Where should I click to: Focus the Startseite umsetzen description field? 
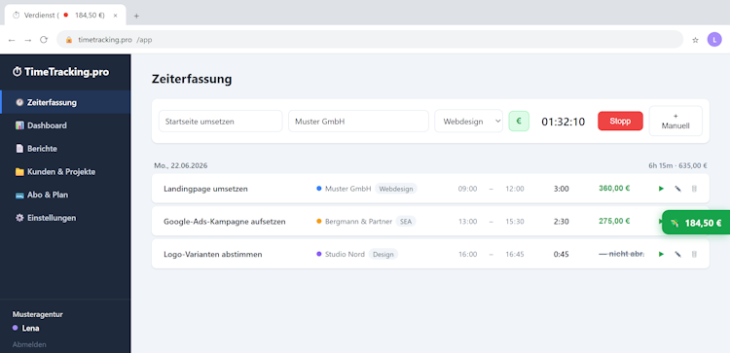[x=221, y=122]
